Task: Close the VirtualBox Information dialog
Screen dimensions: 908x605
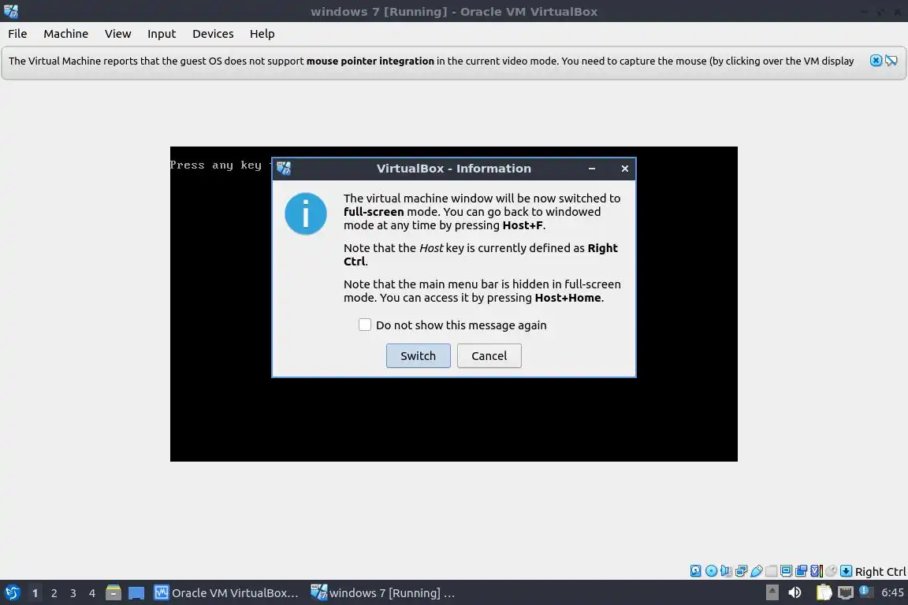Action: [625, 169]
